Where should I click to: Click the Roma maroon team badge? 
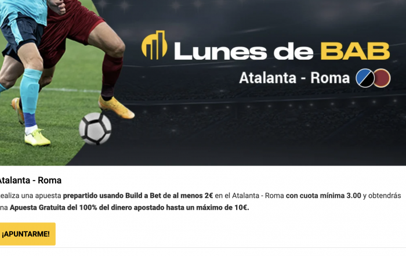(382, 78)
